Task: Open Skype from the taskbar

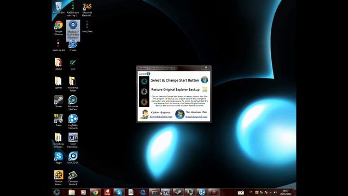Action: pyautogui.click(x=119, y=192)
